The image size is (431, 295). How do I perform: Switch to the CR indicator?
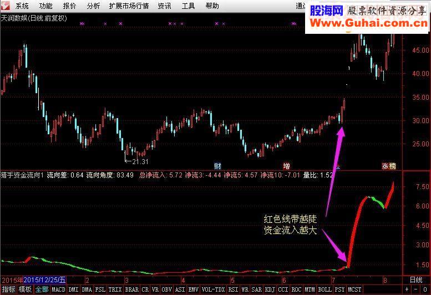pyautogui.click(x=145, y=289)
